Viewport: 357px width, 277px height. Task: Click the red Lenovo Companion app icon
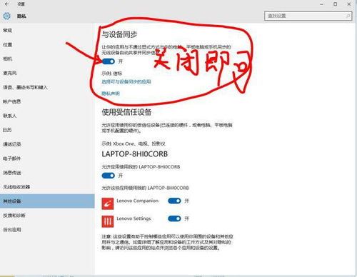point(108,203)
